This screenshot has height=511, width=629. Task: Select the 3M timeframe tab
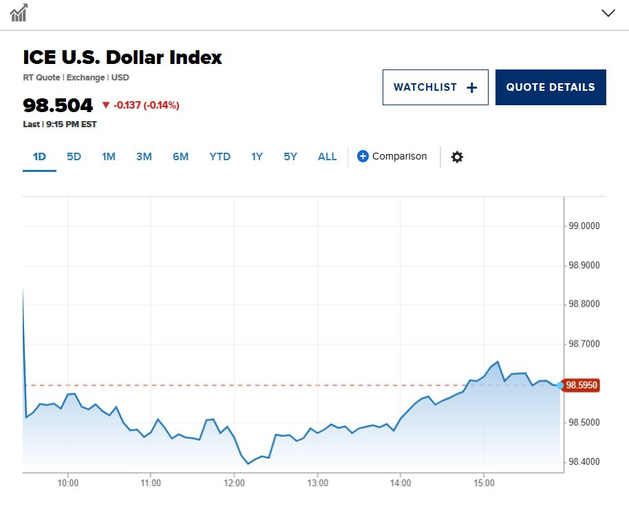click(144, 157)
